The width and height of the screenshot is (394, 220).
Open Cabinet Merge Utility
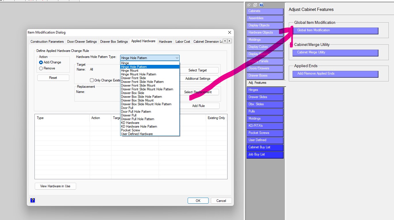pyautogui.click(x=335, y=52)
